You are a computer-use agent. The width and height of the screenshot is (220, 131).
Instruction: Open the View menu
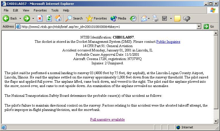pos(26,10)
